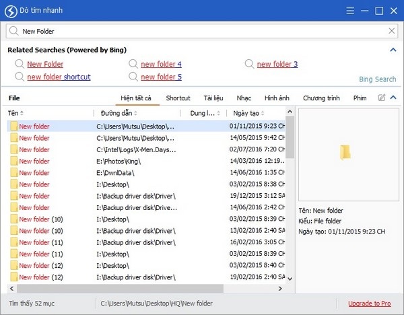Select New folder row dated 14/05/2015
Image resolution: width=404 pixels, height=315 pixels.
[146, 138]
